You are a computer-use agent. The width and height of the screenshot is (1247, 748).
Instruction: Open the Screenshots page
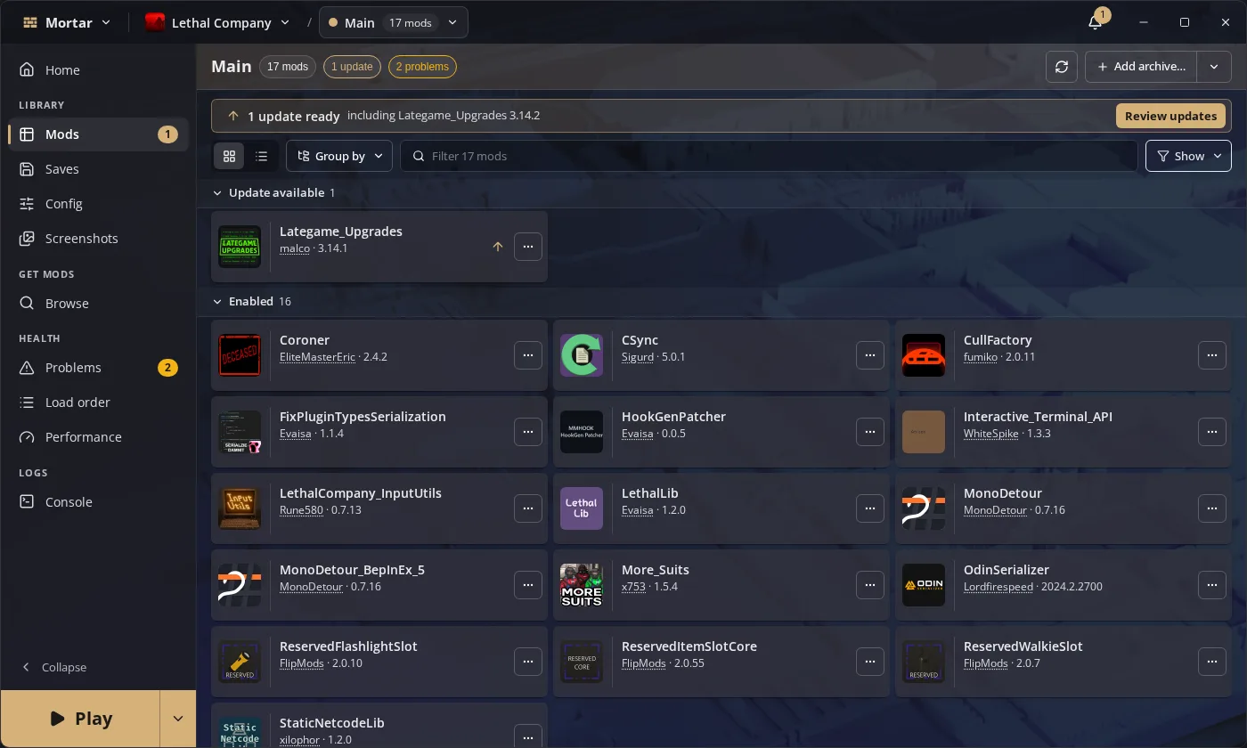[98, 239]
